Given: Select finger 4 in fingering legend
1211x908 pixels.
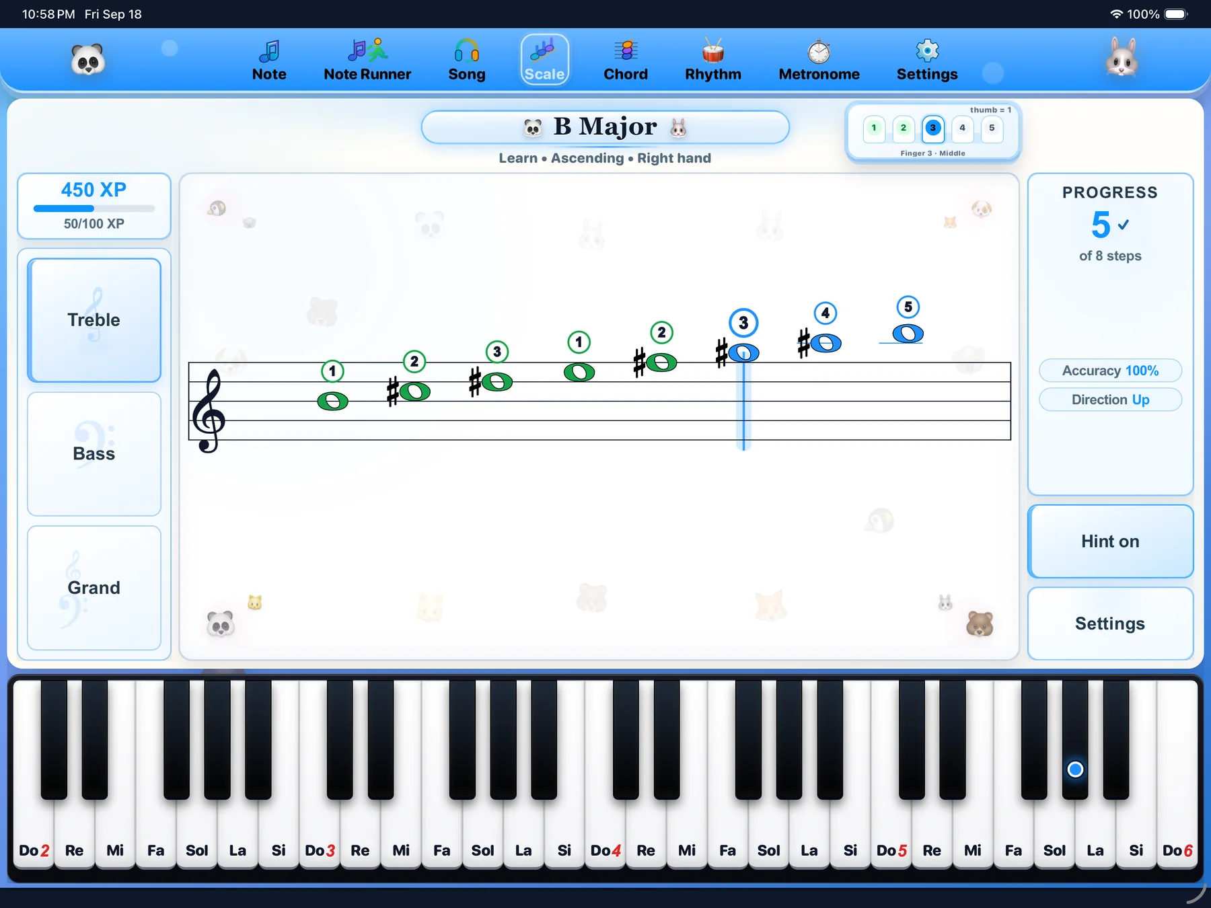Looking at the screenshot, I should (962, 128).
